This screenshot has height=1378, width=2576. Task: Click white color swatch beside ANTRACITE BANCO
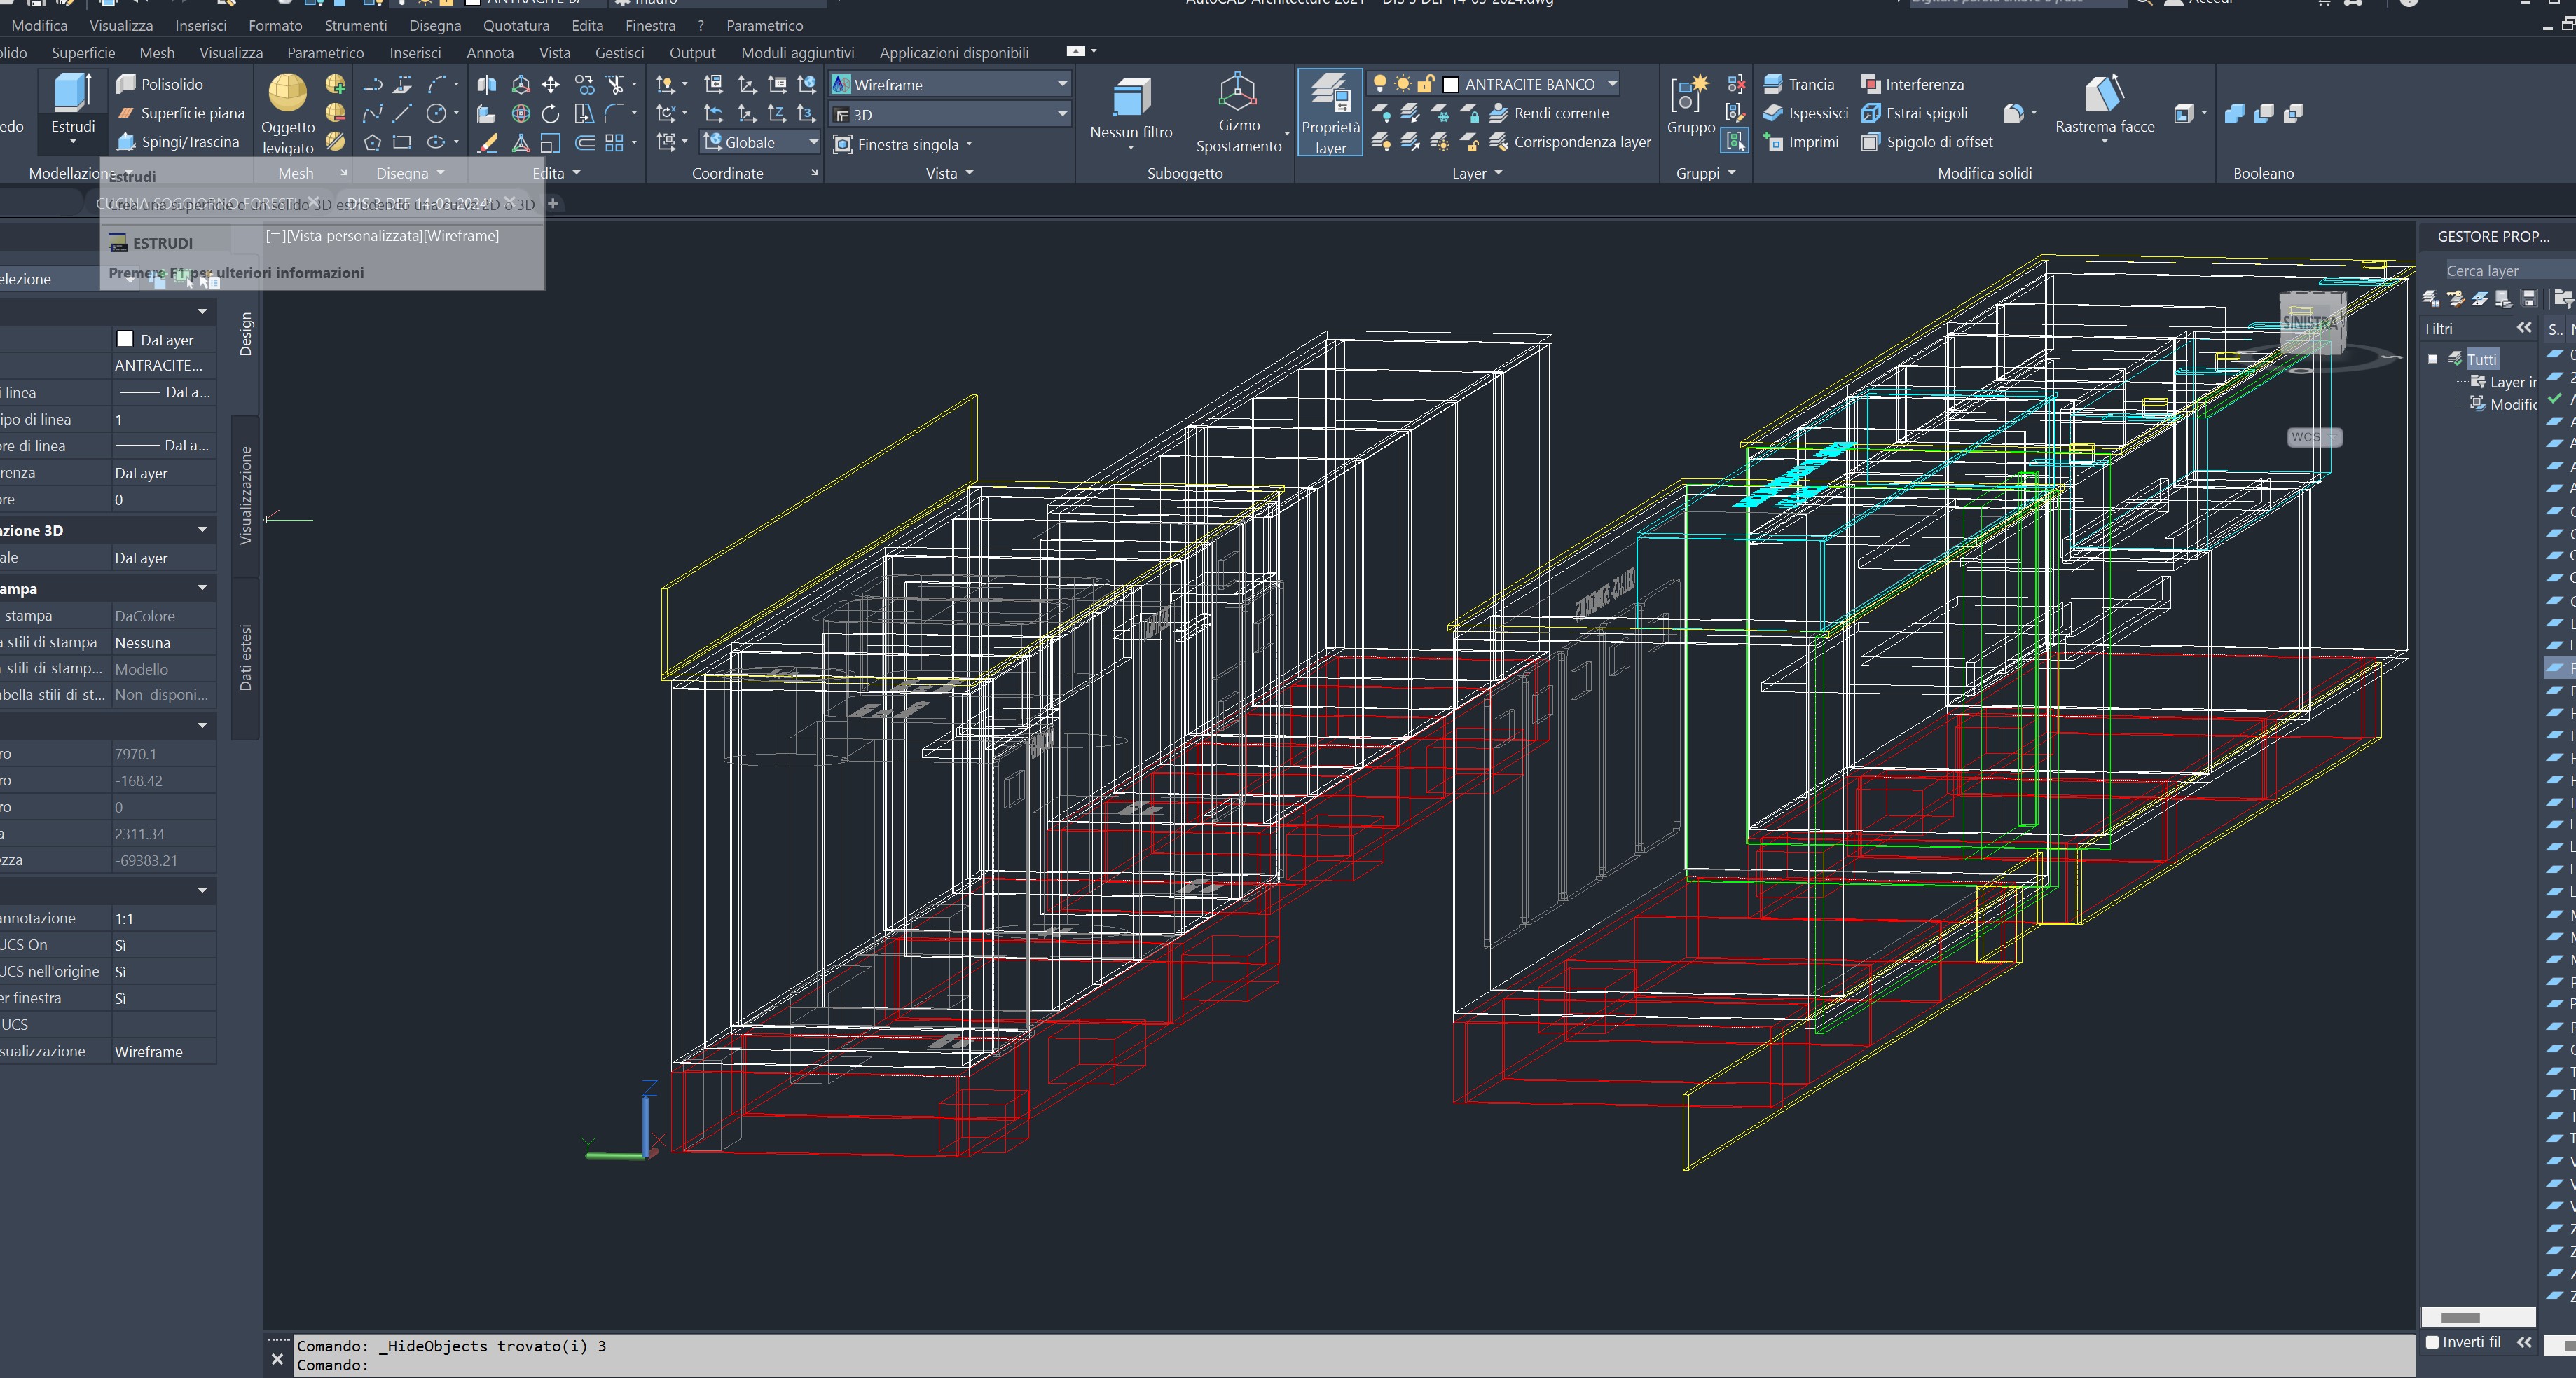coord(1450,85)
